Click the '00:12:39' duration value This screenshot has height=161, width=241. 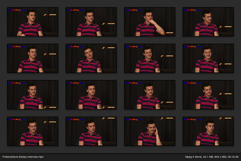tap(233, 157)
